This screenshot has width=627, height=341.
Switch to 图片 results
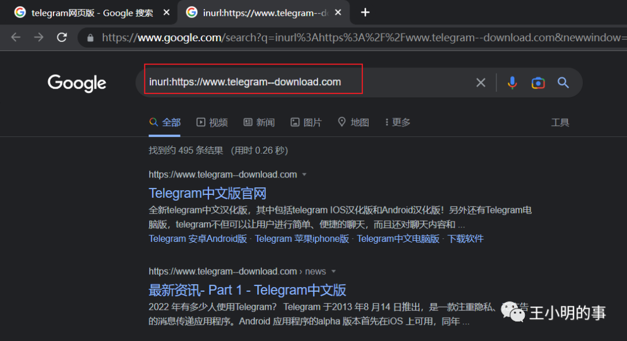click(x=306, y=122)
